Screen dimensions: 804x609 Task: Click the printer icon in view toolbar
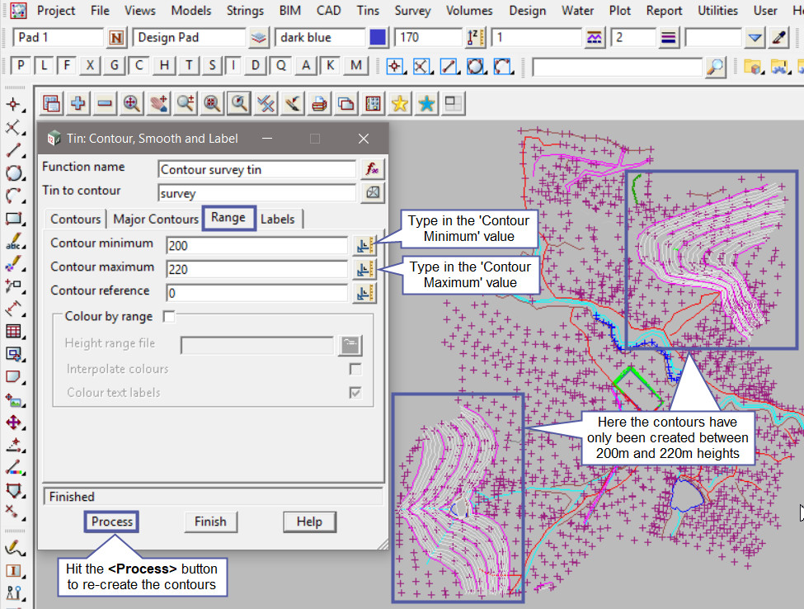click(x=319, y=103)
